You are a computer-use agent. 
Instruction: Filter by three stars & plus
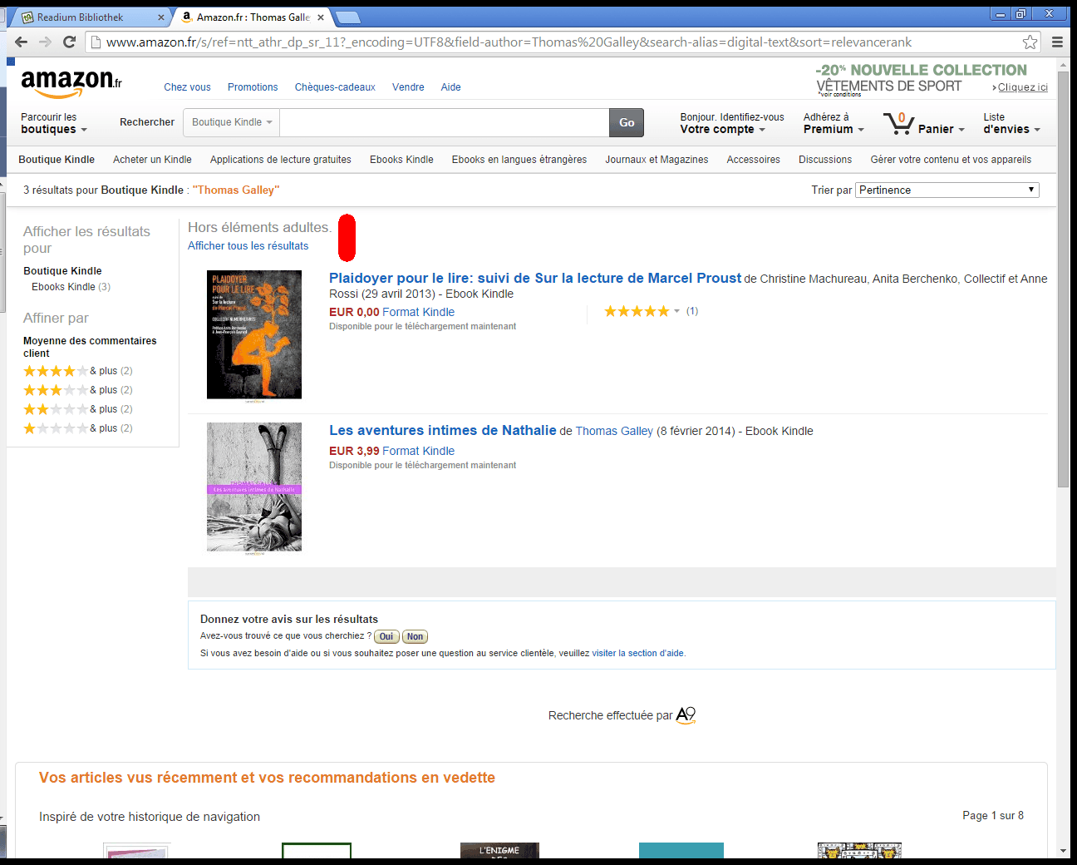point(78,390)
